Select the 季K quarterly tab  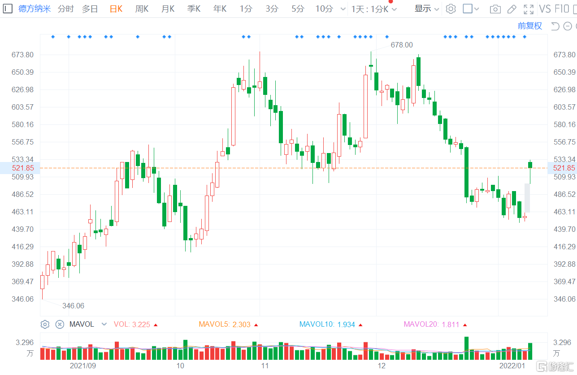tap(194, 9)
